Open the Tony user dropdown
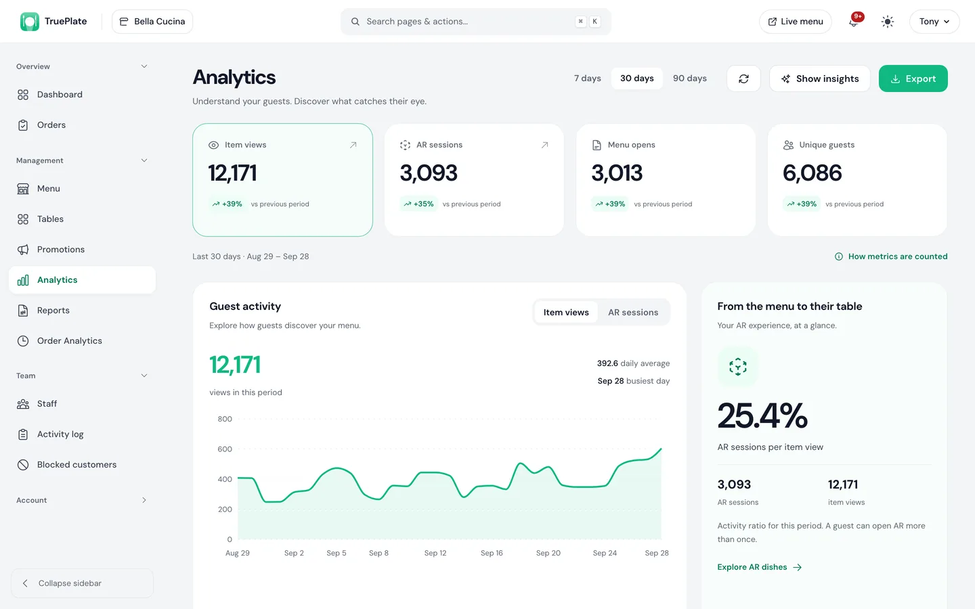This screenshot has width=975, height=609. coord(934,22)
